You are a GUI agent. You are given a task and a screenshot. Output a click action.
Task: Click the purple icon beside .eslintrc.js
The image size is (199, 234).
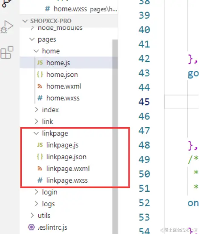pyautogui.click(x=32, y=227)
